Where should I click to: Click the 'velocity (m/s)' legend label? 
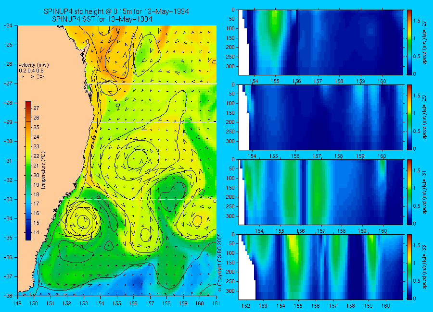34,65
